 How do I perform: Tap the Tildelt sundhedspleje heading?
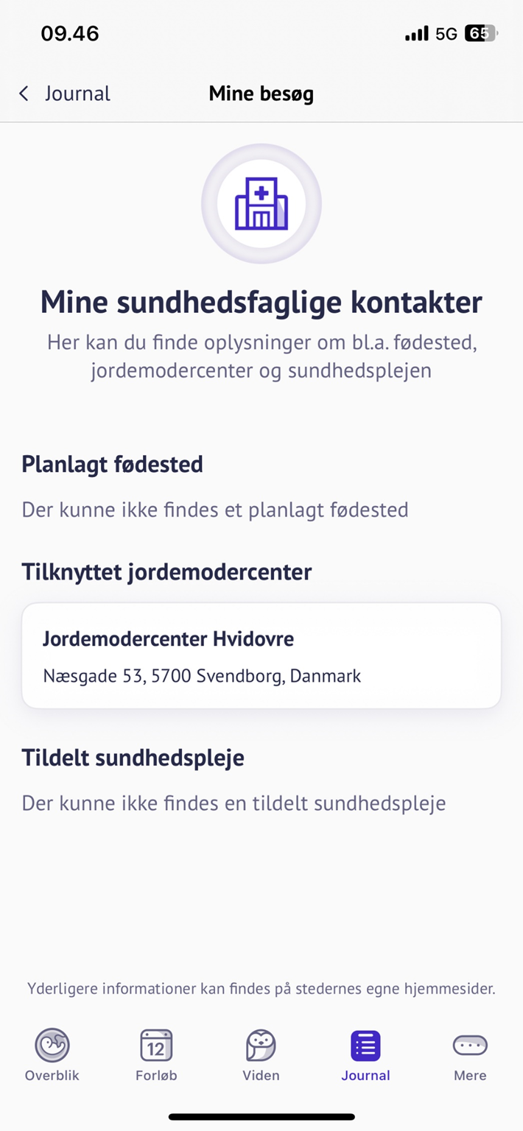[x=133, y=757]
